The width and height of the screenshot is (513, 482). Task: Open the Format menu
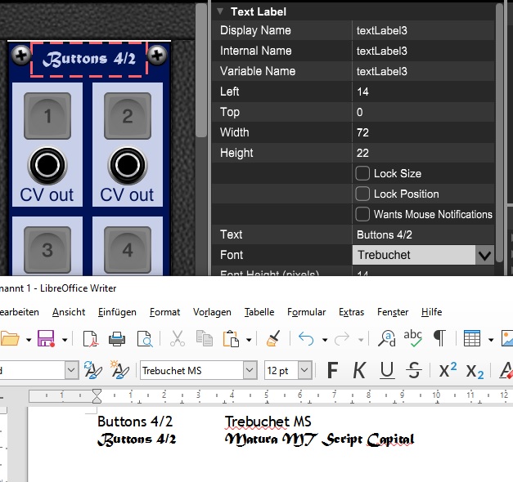tap(164, 312)
